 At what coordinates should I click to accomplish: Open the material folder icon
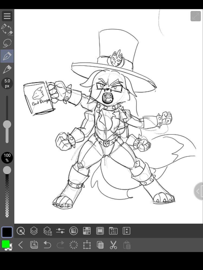click(x=113, y=231)
